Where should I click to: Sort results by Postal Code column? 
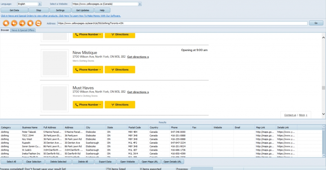pos(138,127)
